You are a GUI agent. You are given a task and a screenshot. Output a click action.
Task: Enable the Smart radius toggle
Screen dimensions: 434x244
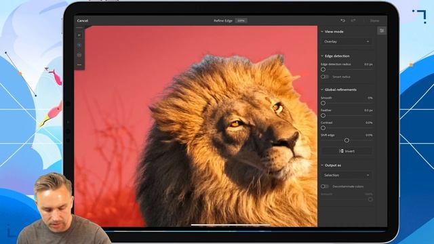[325, 77]
